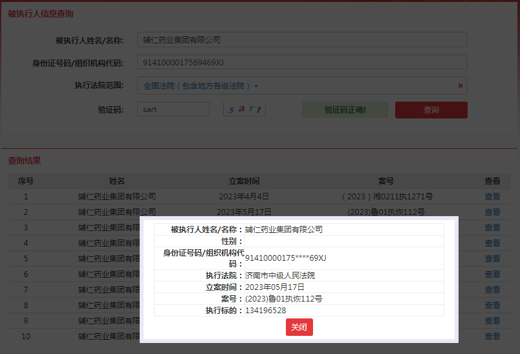Open 查看 link for row 7

click(492, 290)
